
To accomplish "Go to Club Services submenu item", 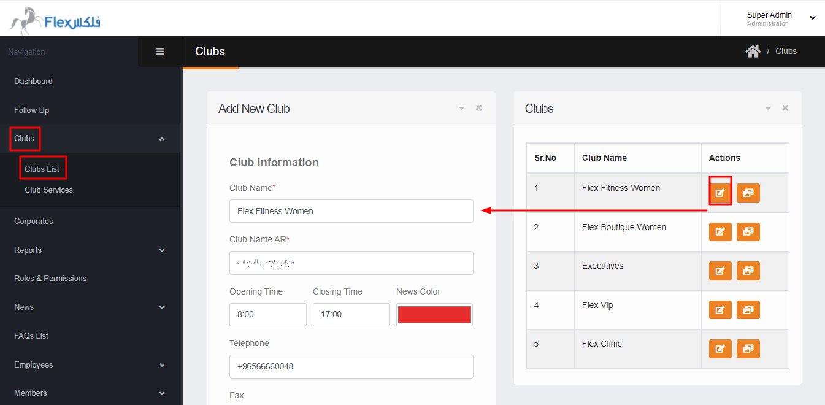I will (48, 190).
